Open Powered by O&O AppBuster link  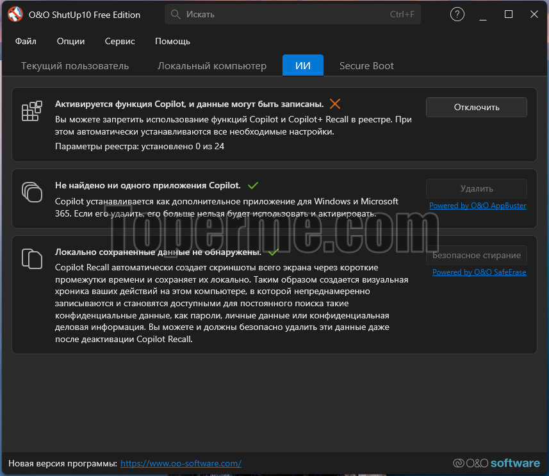478,206
